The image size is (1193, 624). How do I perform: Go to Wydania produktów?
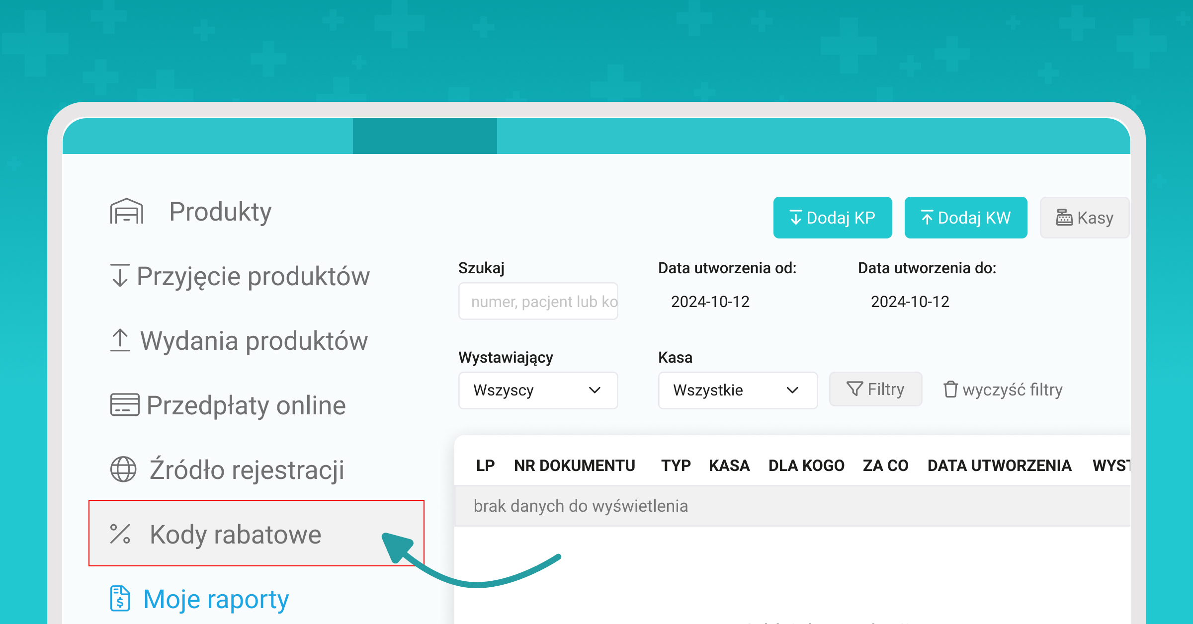(254, 341)
